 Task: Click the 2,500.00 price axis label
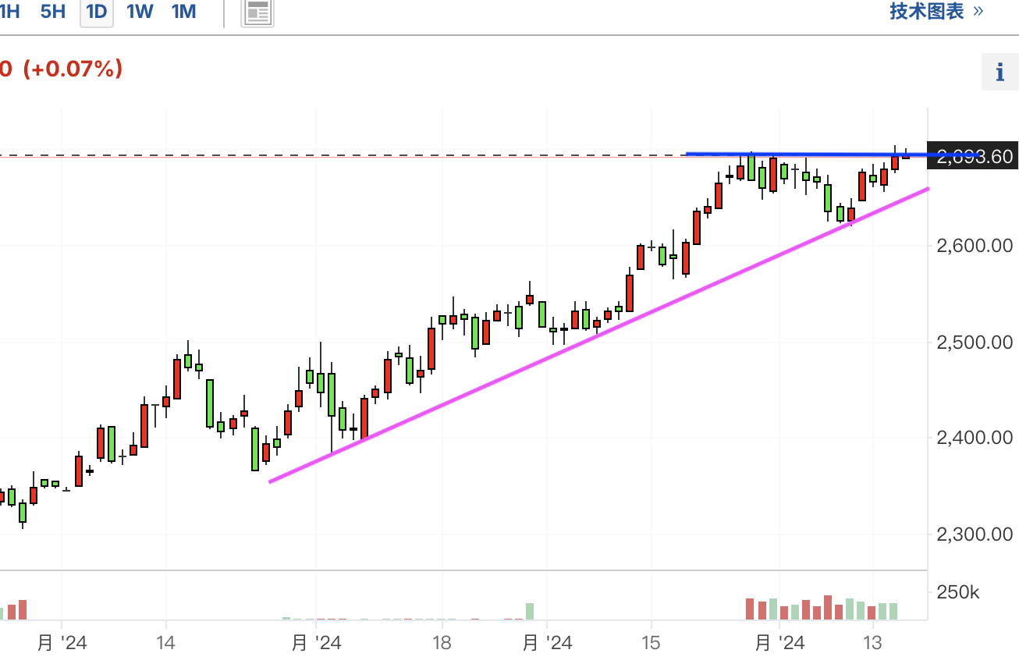coord(975,342)
